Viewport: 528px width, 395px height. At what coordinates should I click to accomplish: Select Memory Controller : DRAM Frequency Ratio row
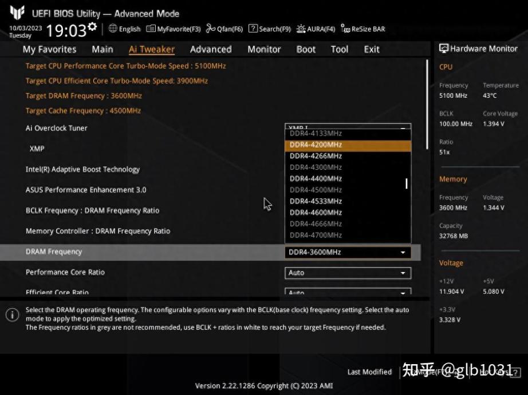coord(211,232)
